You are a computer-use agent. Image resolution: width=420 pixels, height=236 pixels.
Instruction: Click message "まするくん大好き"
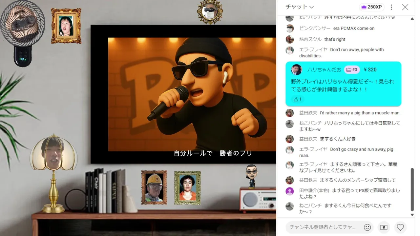tap(338, 139)
